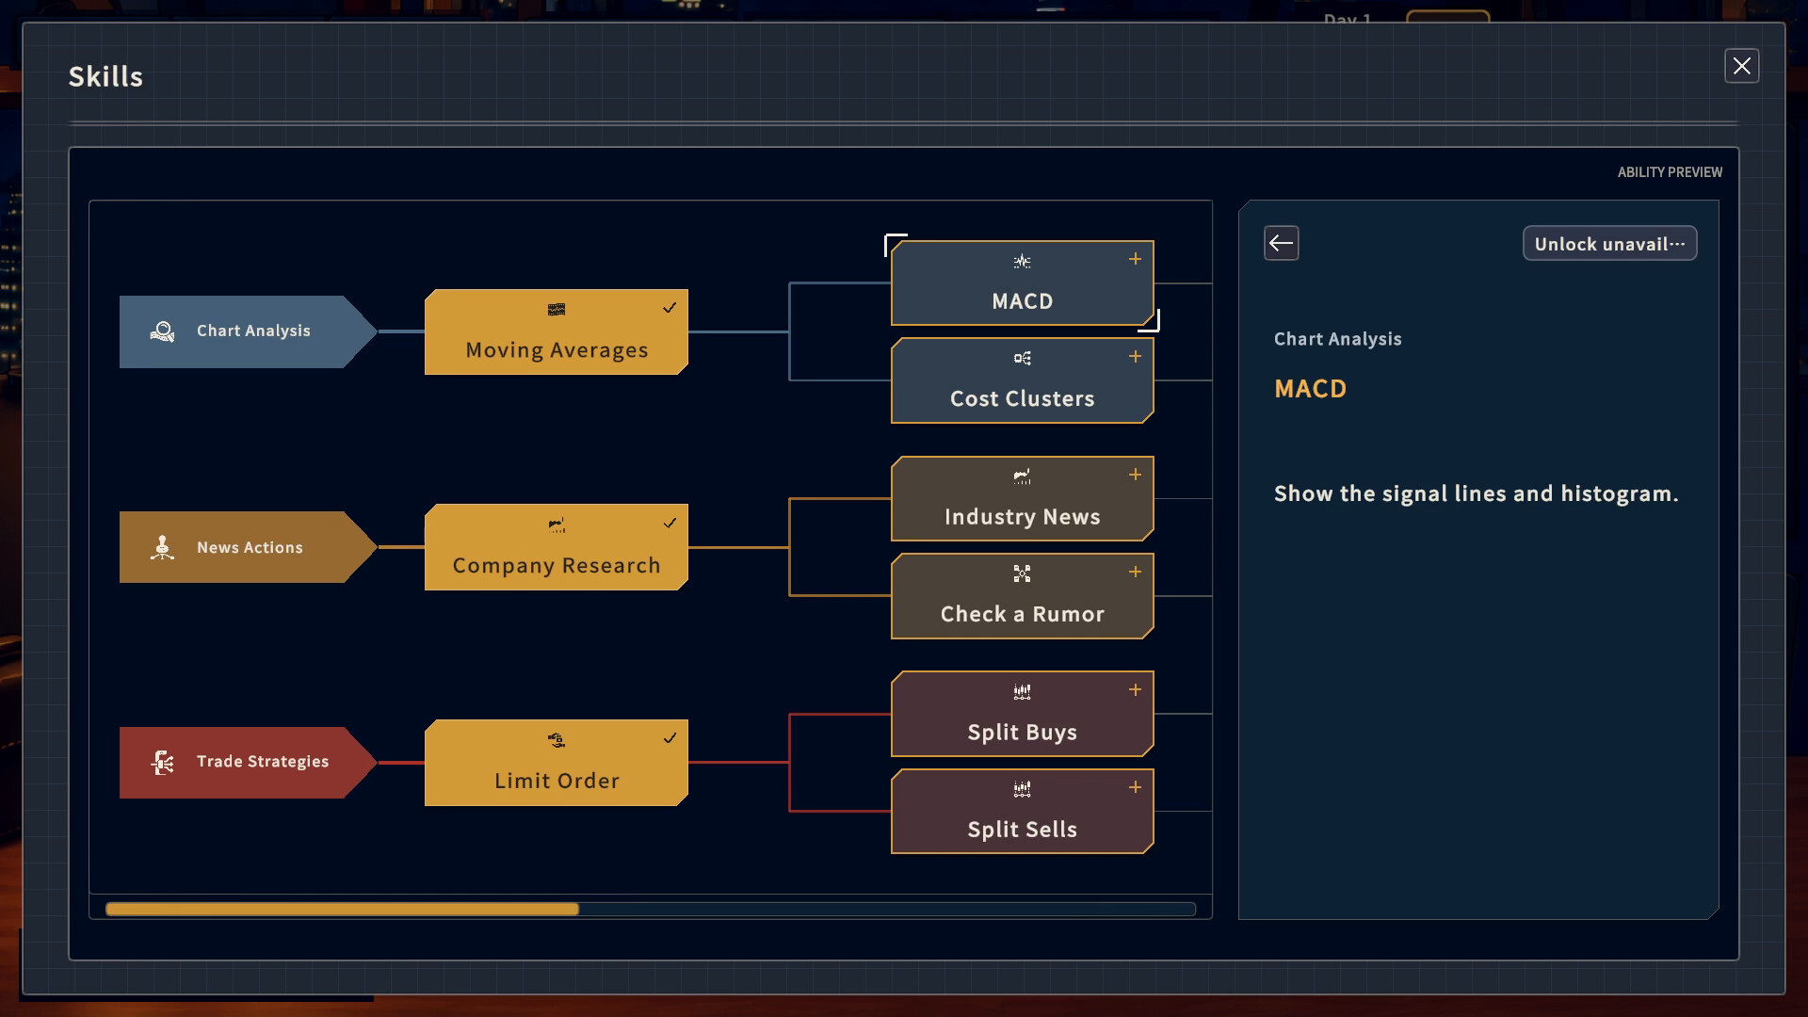
Task: Click the Limit Order icon
Action: tap(557, 741)
